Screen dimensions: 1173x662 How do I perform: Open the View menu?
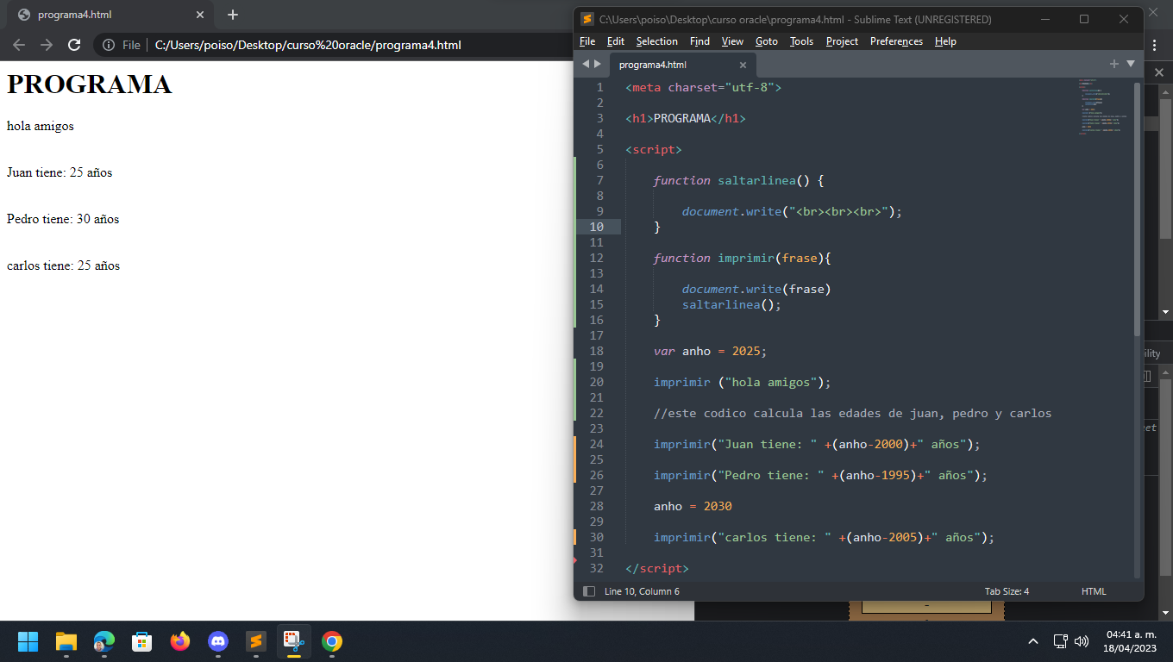732,41
